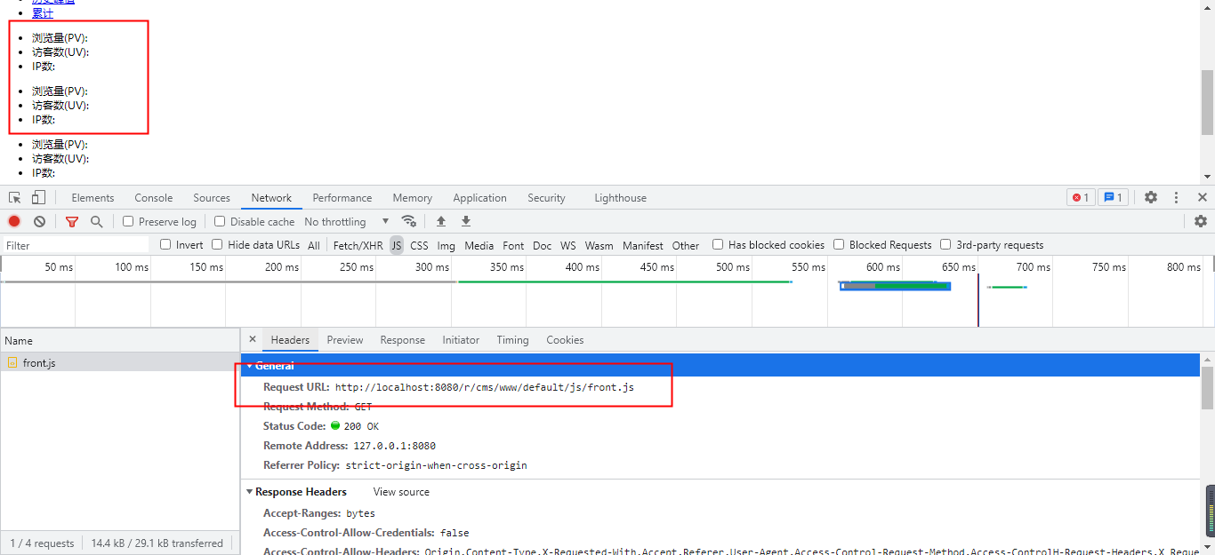Click View source for Response Headers
Screen dimensions: 1215x555
(x=401, y=492)
